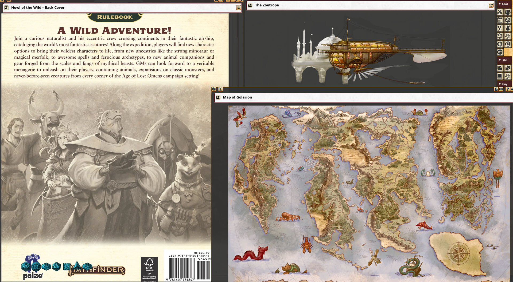Image resolution: width=513 pixels, height=282 pixels.
Task: Click the smiley toggle on Zoetrope title bar
Action: [x=491, y=5]
